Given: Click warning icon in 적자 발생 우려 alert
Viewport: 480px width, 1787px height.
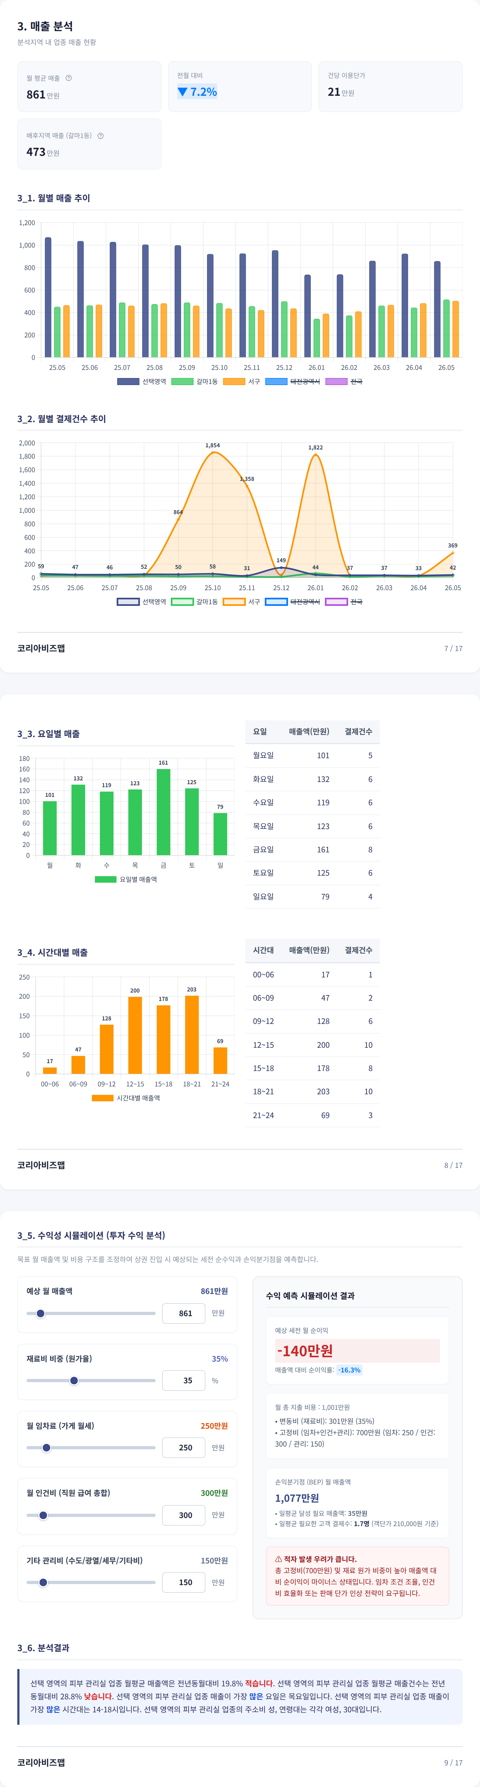Looking at the screenshot, I should [278, 1559].
